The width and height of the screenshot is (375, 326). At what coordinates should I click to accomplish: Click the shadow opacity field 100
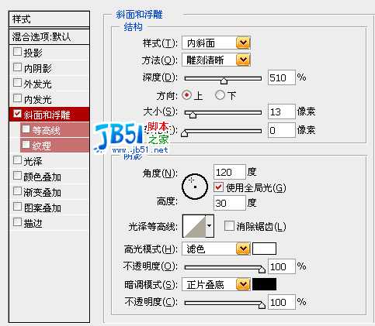coord(282,302)
